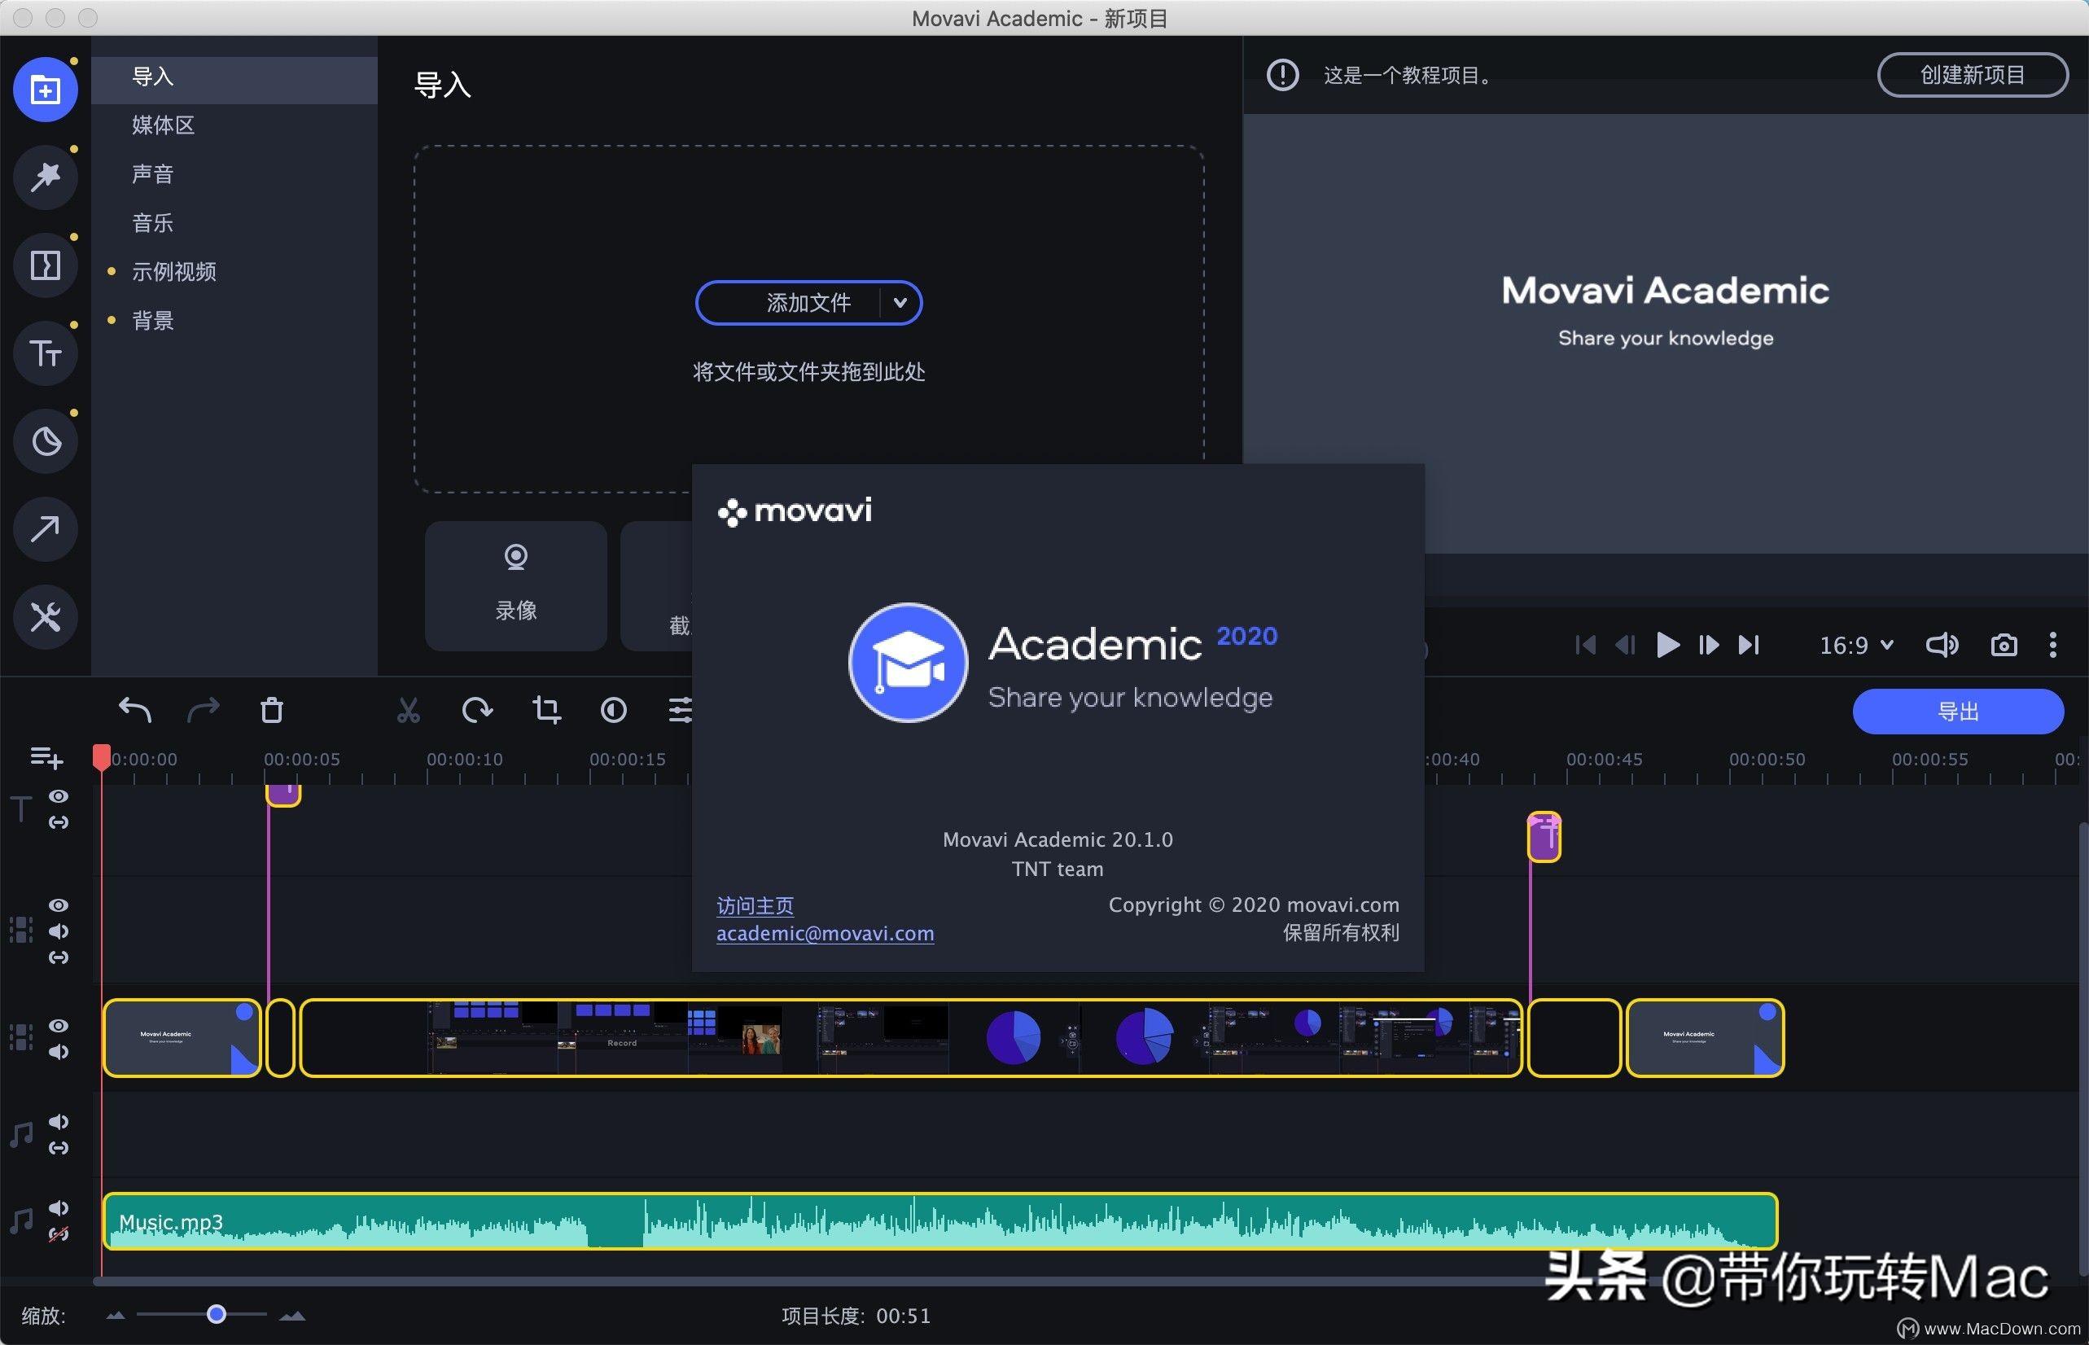This screenshot has width=2089, height=1345.
Task: Open the Titles panel icon
Action: pyautogui.click(x=46, y=353)
